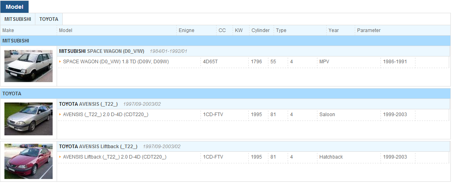This screenshot has height=183, width=452.
Task: Click the MPV type cell
Action: (324, 62)
